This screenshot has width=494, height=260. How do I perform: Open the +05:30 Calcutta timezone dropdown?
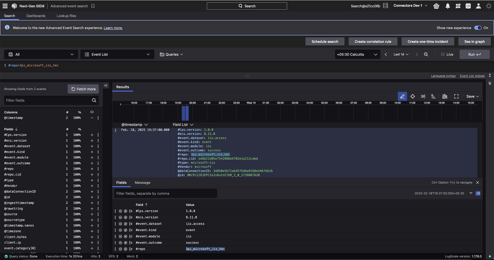click(x=357, y=54)
